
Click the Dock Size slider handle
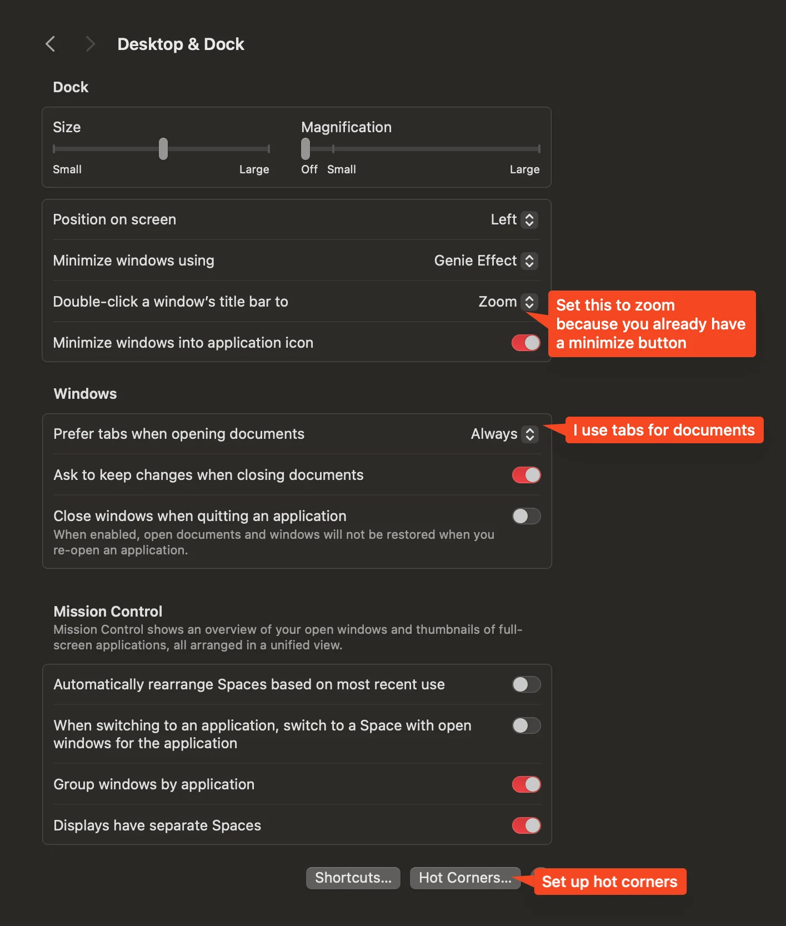(163, 149)
